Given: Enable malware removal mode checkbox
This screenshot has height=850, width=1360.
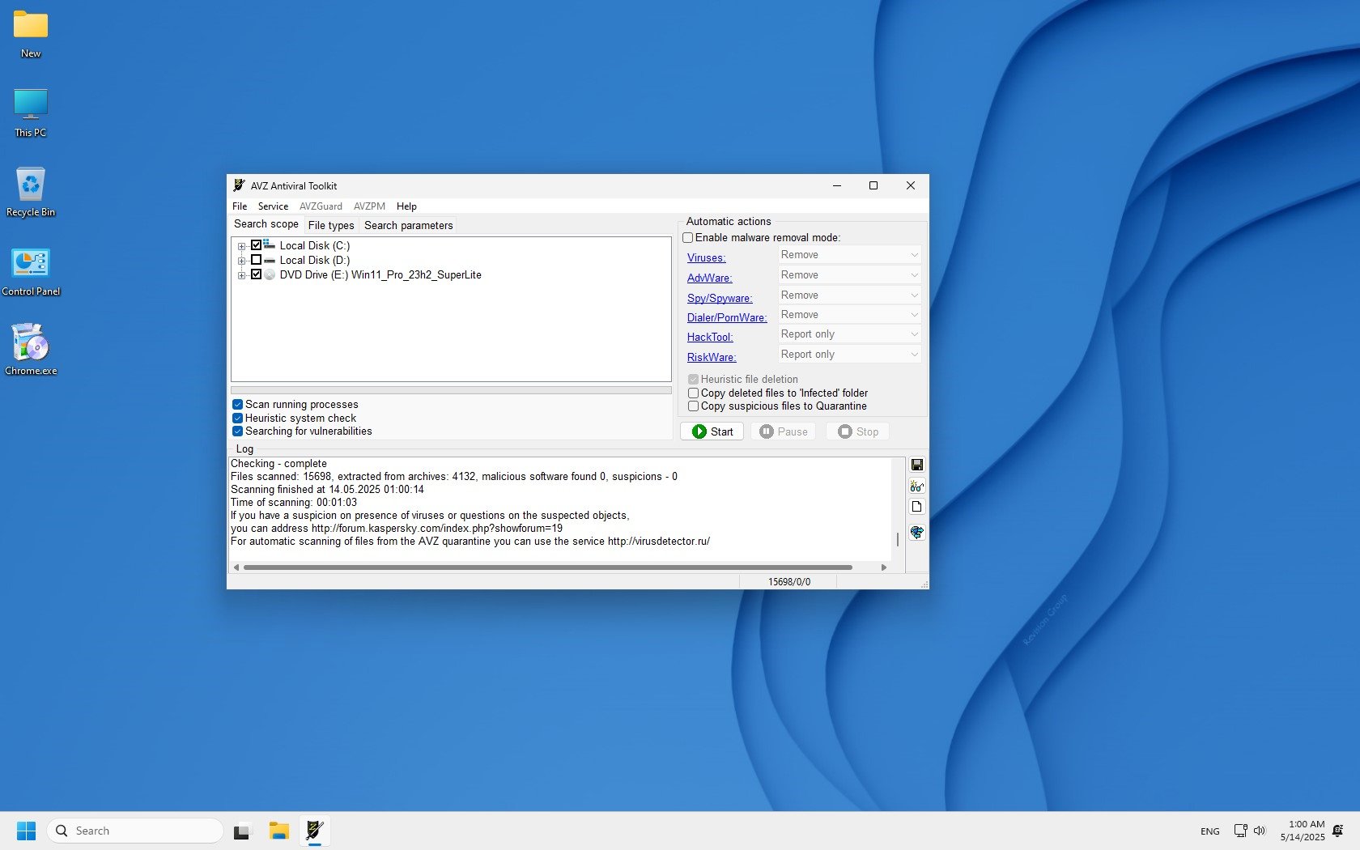Looking at the screenshot, I should [688, 238].
